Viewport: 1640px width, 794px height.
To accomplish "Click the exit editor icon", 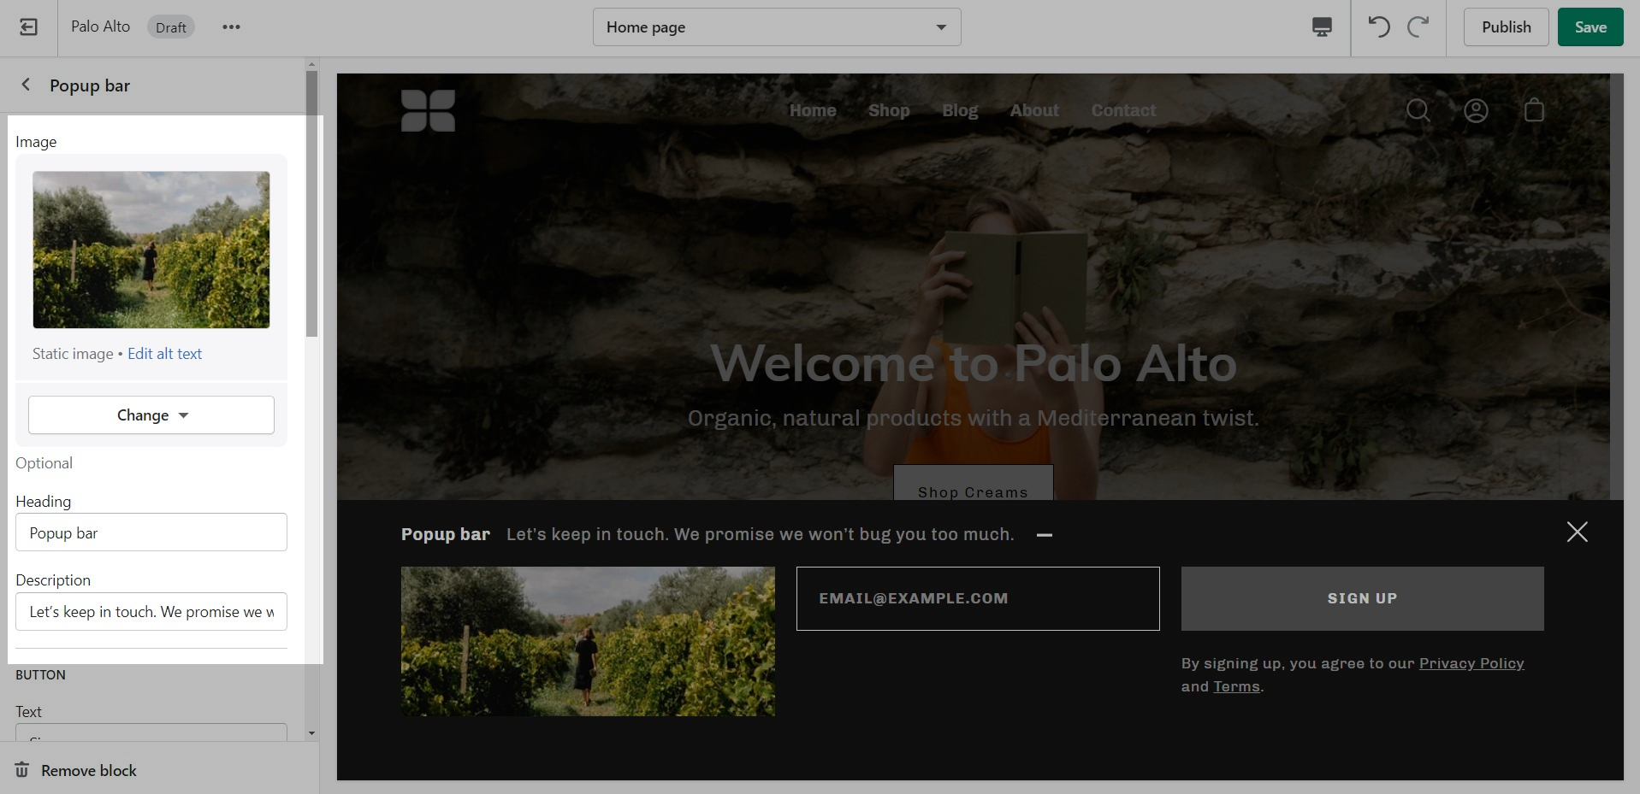I will (28, 27).
